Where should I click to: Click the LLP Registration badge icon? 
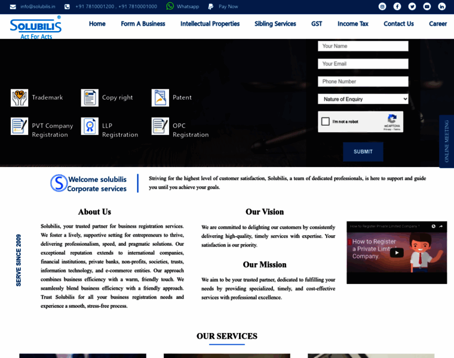90,126
